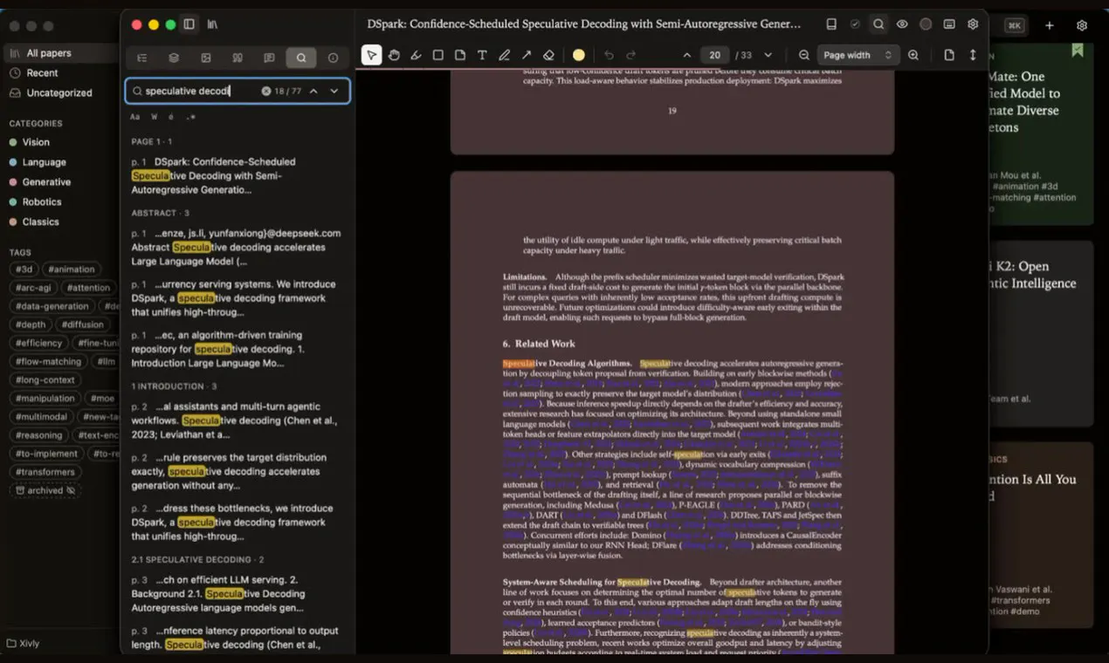
Task: Select the search tab in the side panel
Action: [x=301, y=58]
